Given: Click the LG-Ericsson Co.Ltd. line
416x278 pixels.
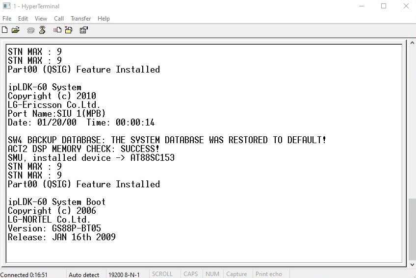Looking at the screenshot, I should tap(54, 104).
